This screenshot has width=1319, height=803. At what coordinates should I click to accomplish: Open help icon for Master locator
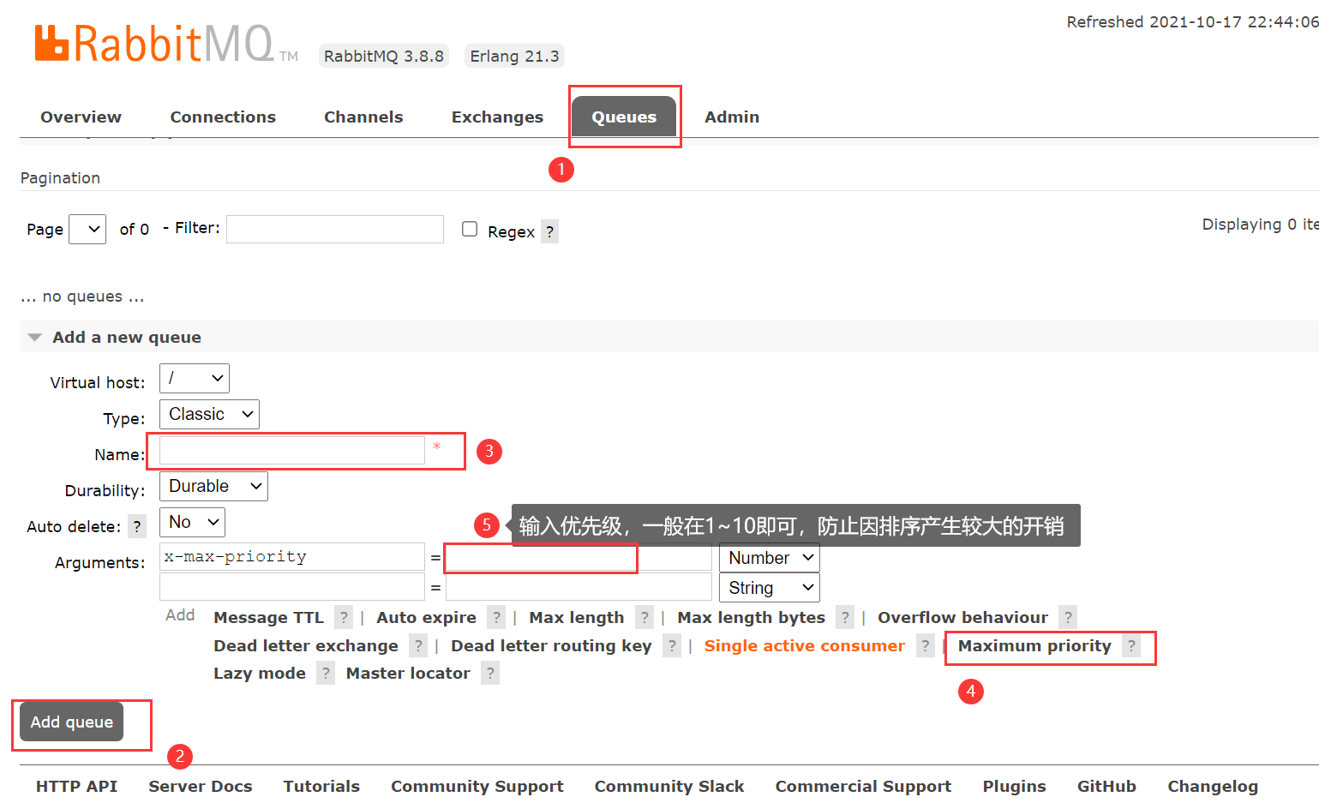[490, 673]
